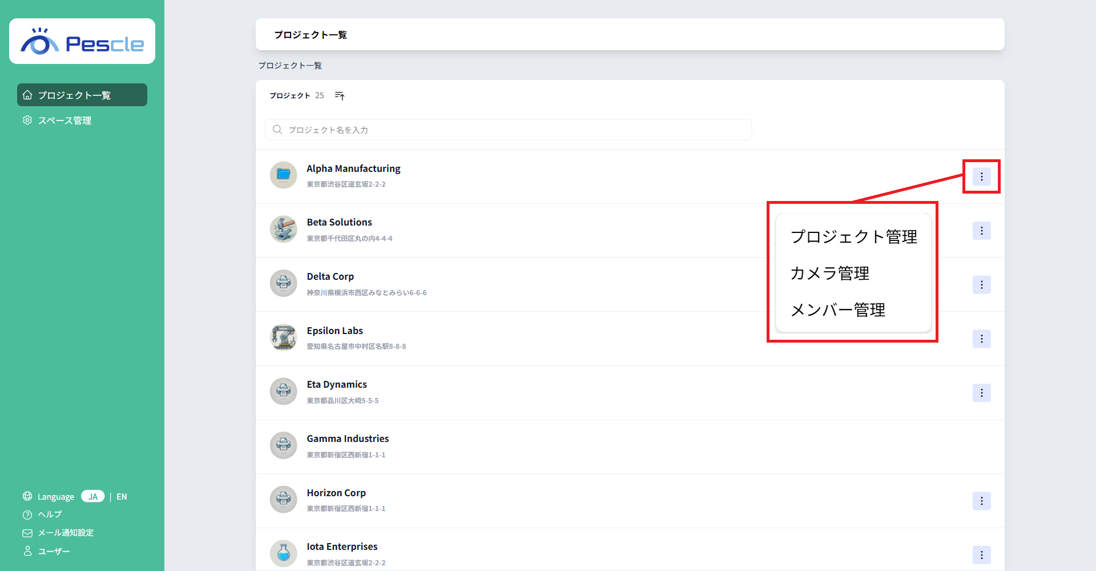Open メール通知設定 in the sidebar
The height and width of the screenshot is (571, 1096).
(x=65, y=533)
